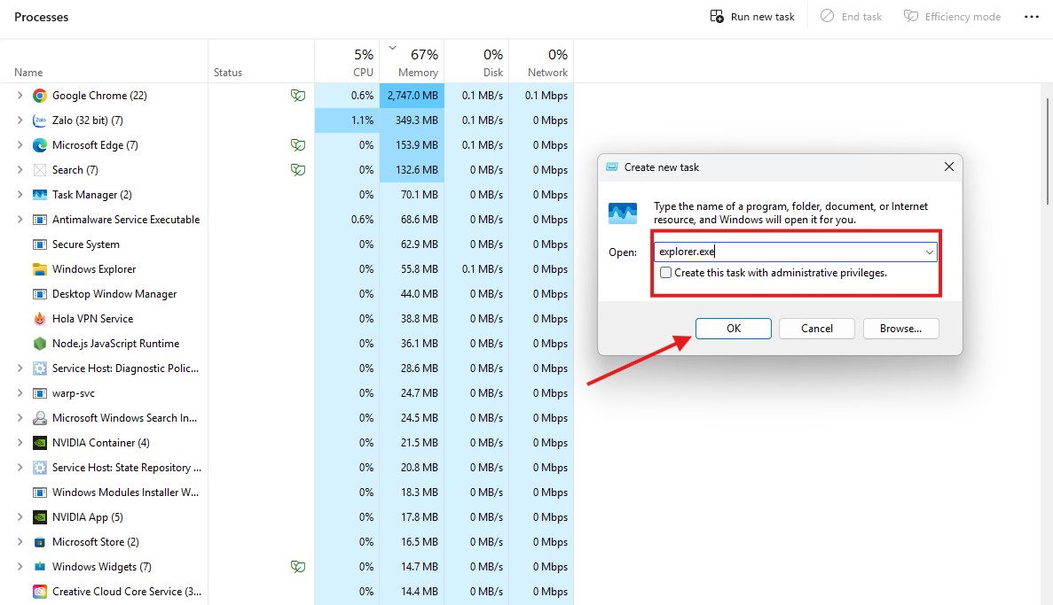Select the Creative Cloud Core Service icon

click(x=39, y=592)
